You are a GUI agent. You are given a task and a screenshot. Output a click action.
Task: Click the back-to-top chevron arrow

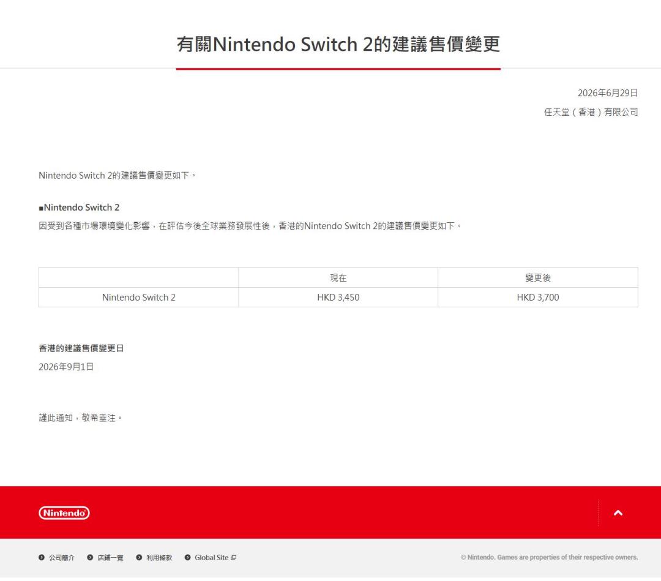618,512
